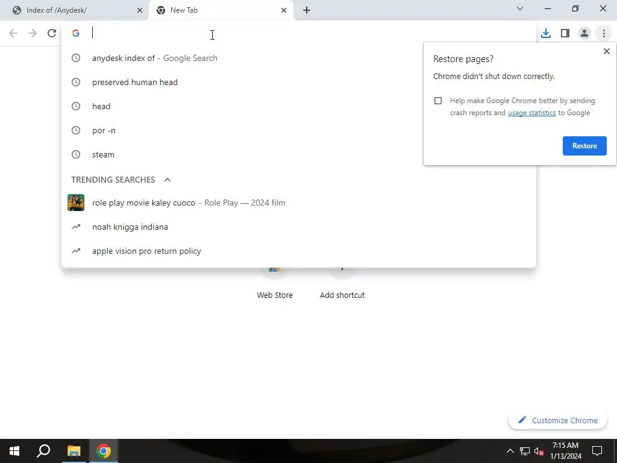Click clock icon beside anydesk index of

(76, 58)
